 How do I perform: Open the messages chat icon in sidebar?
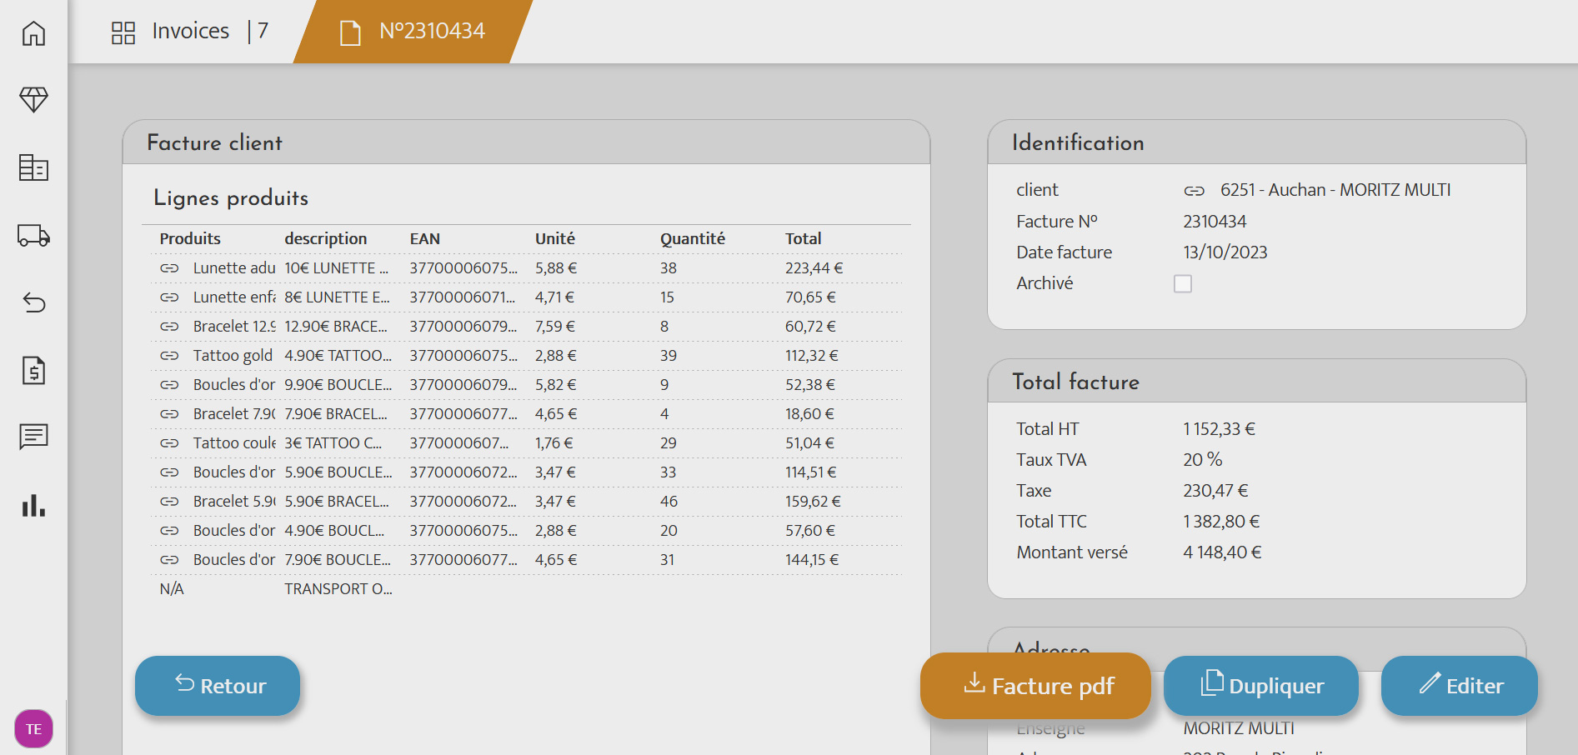click(33, 437)
